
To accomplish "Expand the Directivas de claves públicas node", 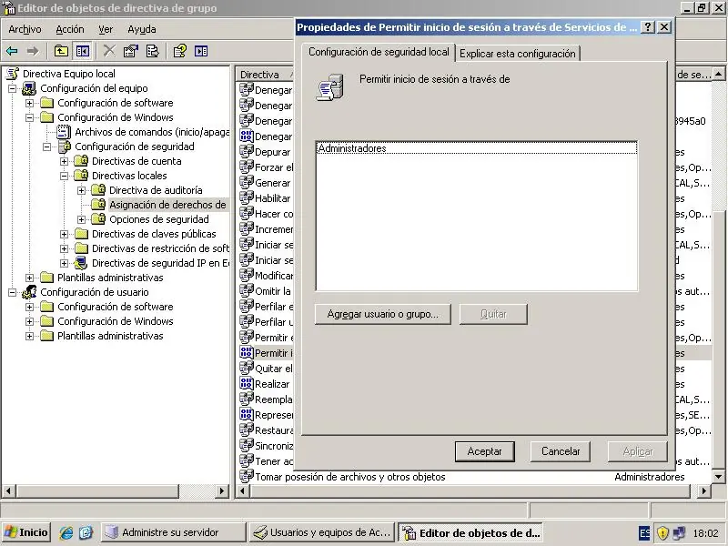I will tap(64, 234).
